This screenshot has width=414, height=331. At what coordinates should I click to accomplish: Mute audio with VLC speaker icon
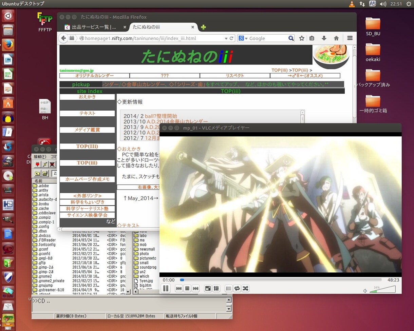[x=365, y=291]
